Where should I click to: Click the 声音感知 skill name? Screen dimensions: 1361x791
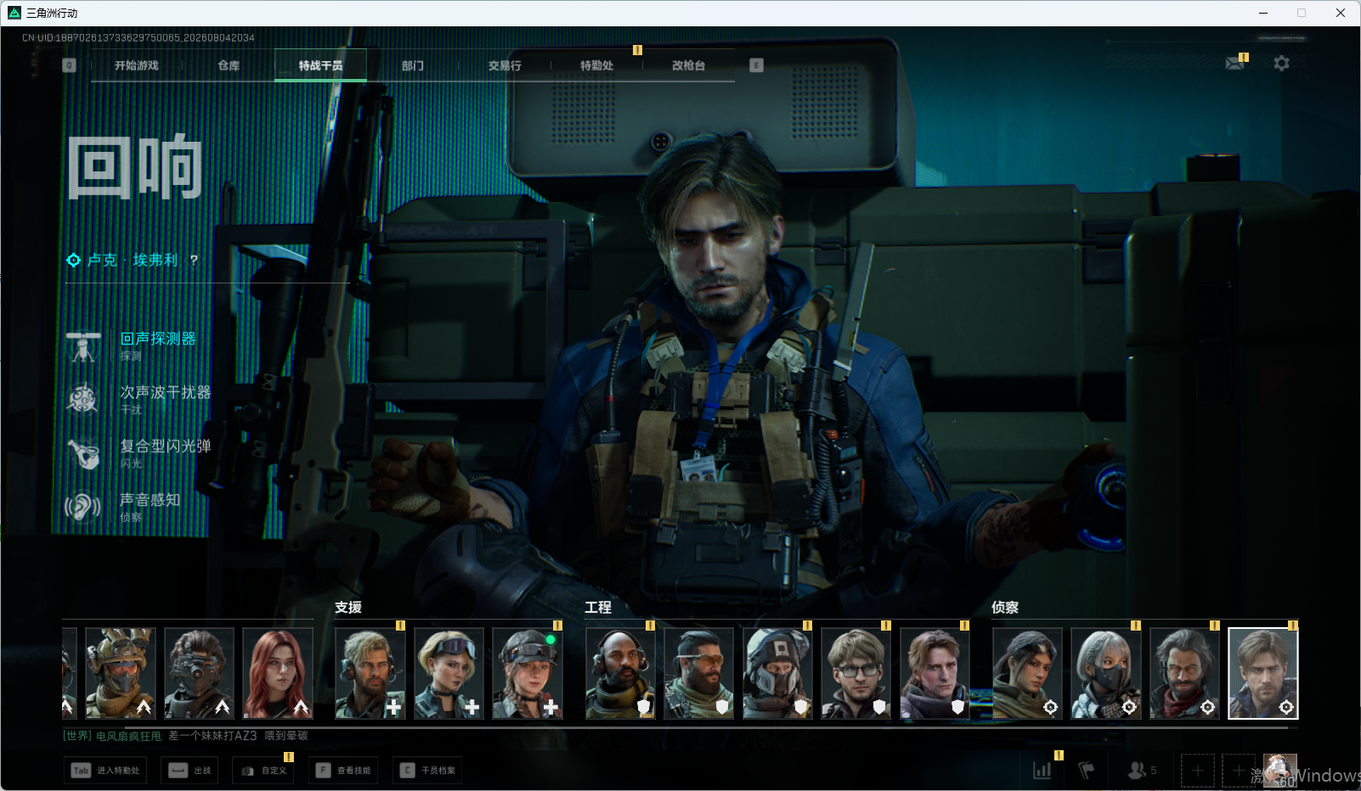pyautogui.click(x=150, y=500)
